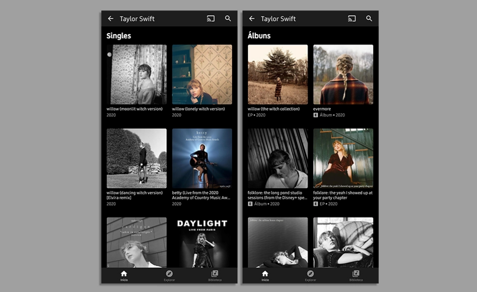Select Explorar tab on Singles screen
477x292 pixels.
pos(169,276)
